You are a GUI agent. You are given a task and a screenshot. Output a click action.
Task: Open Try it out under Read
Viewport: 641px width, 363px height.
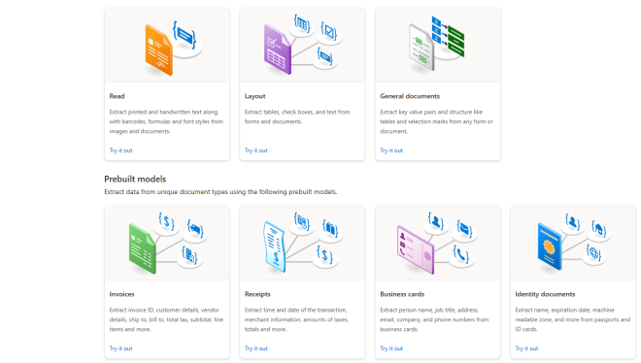tap(121, 150)
